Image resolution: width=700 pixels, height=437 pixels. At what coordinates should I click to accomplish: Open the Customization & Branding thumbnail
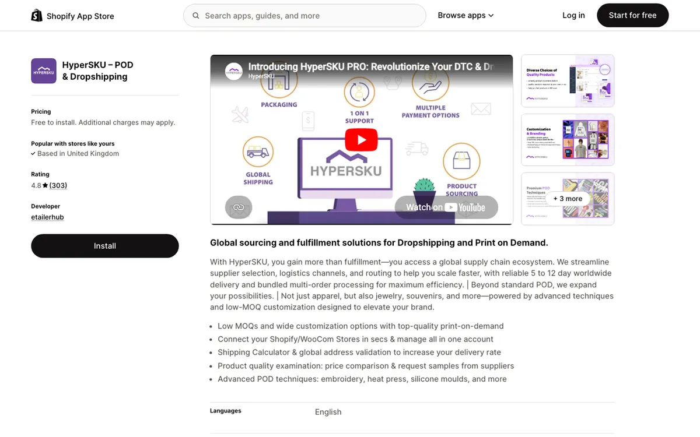pos(568,140)
